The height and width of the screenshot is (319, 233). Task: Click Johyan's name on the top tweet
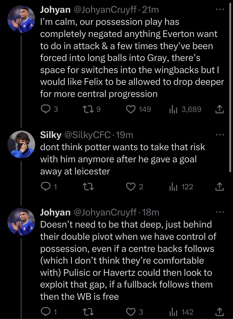(55, 10)
